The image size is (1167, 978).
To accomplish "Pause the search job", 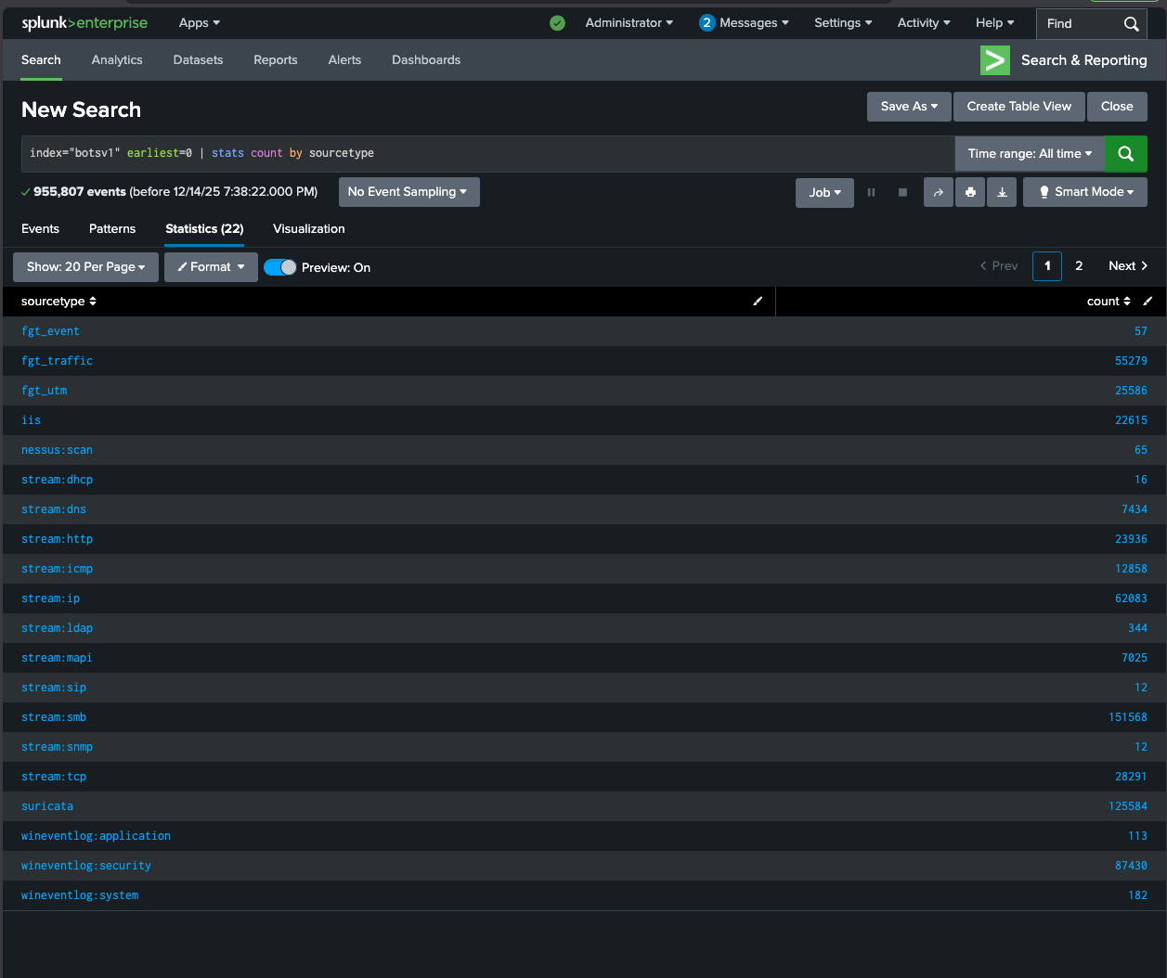I will [x=871, y=192].
